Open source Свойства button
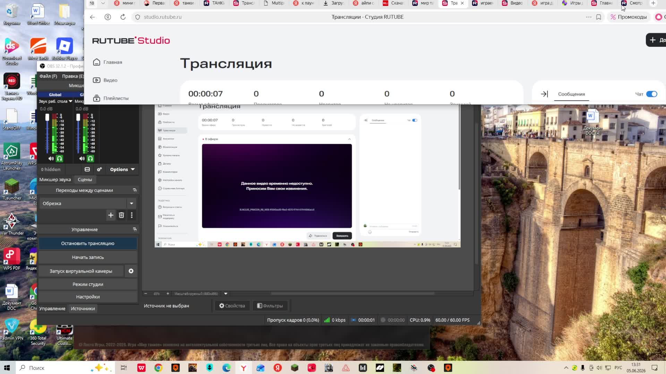The width and height of the screenshot is (666, 374). pyautogui.click(x=232, y=306)
